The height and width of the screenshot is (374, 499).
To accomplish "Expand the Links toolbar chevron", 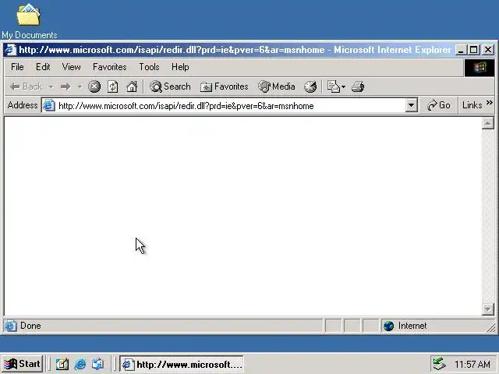I will click(490, 103).
